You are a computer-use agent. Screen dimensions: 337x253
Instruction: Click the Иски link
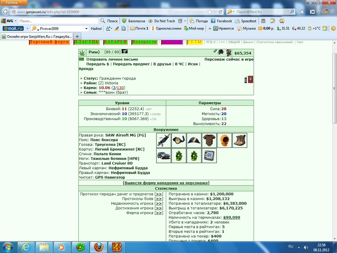(193, 64)
